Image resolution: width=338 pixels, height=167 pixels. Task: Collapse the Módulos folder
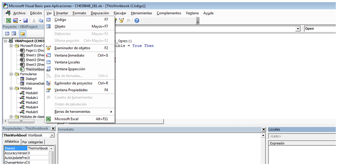11,88
